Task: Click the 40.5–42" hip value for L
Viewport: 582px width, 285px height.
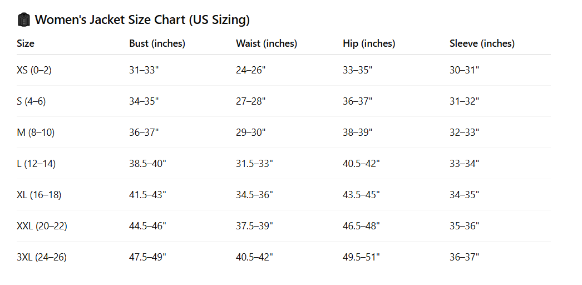Action: (x=361, y=164)
